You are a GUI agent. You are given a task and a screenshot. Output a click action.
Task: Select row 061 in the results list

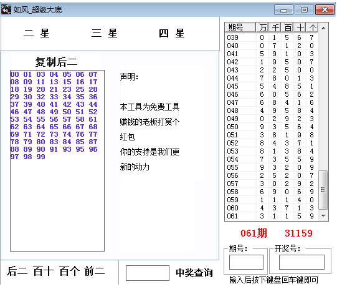pyautogui.click(x=272, y=216)
